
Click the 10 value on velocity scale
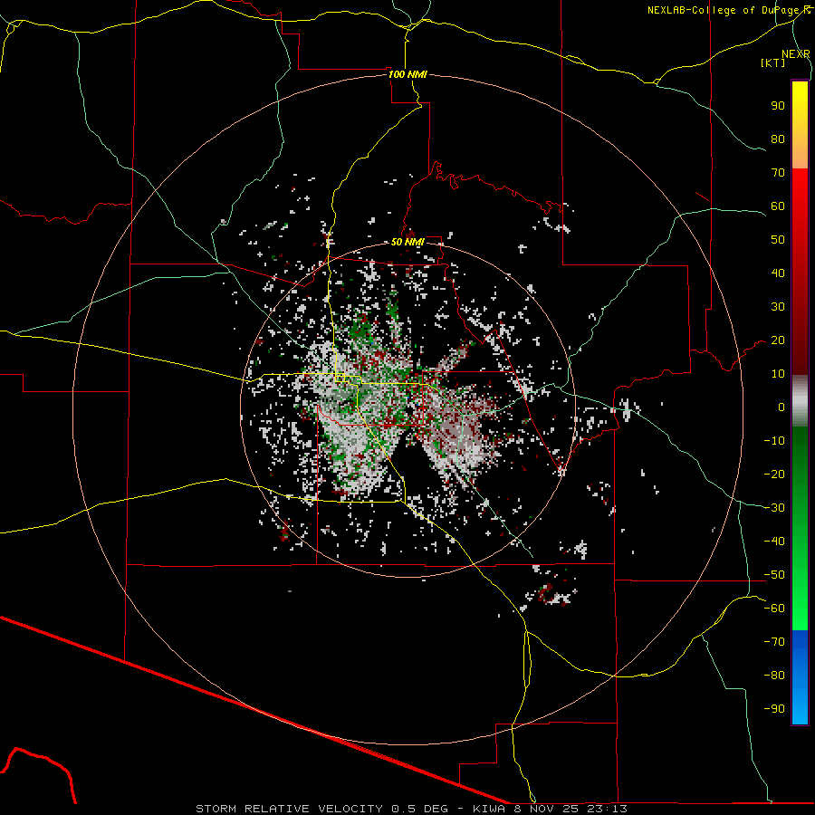tap(778, 374)
